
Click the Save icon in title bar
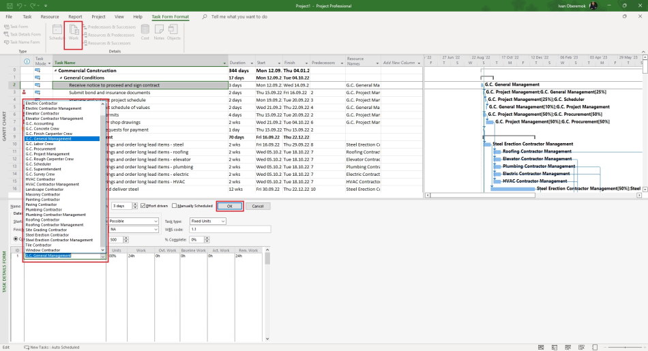10,5
